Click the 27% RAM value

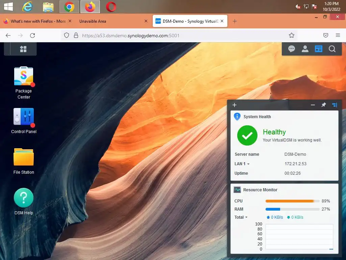click(x=326, y=209)
